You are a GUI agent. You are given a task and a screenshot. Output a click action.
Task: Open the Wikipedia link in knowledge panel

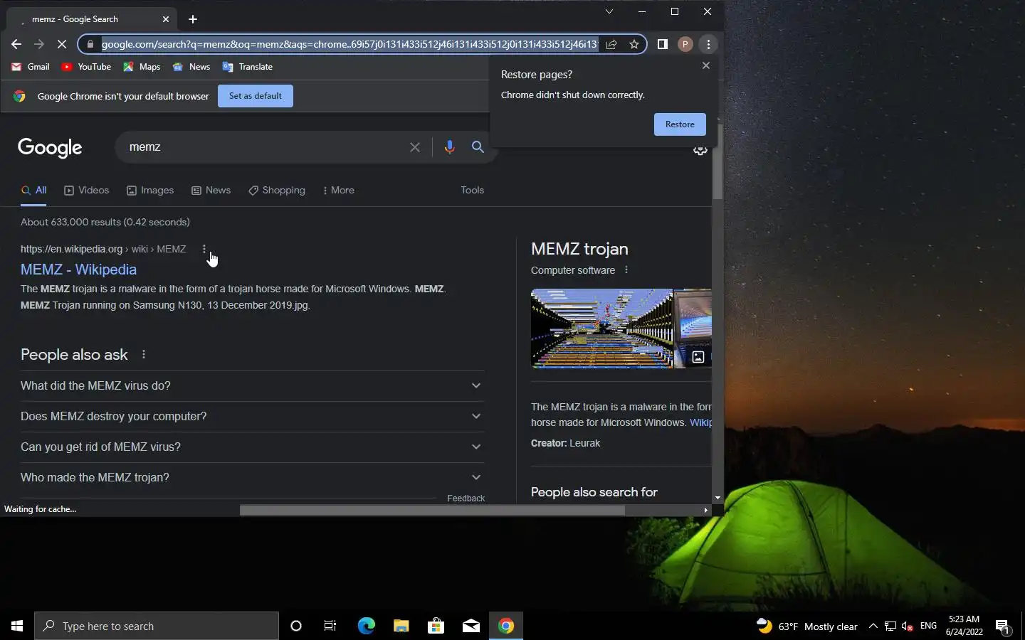pos(700,422)
